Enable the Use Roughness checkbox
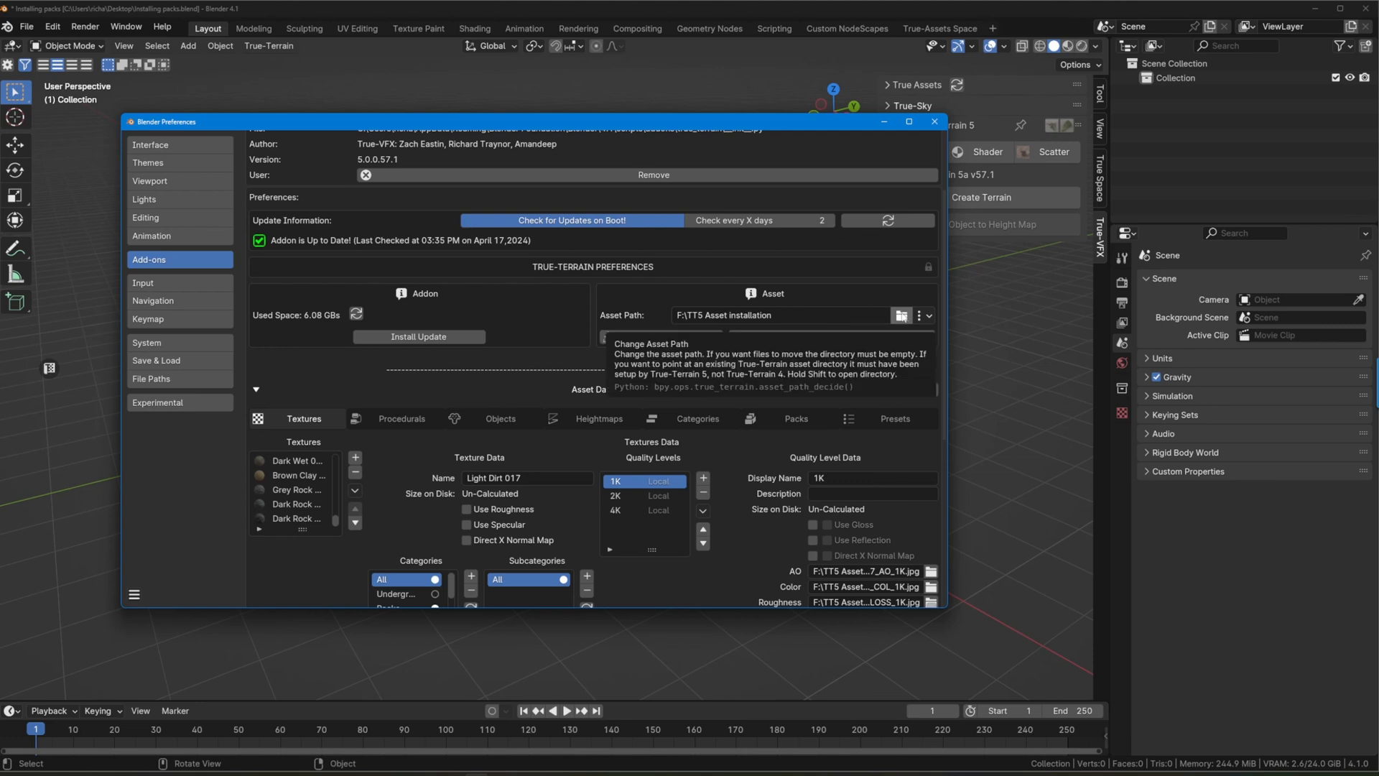The width and height of the screenshot is (1379, 776). (x=467, y=509)
